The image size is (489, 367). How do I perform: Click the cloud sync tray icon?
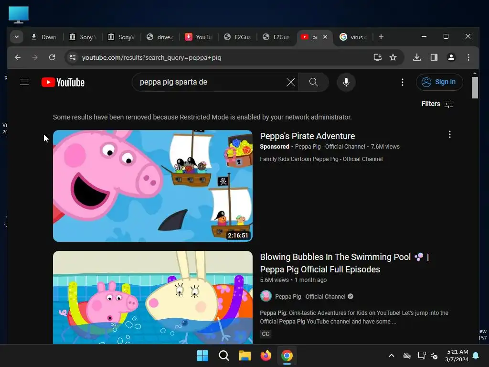click(407, 356)
